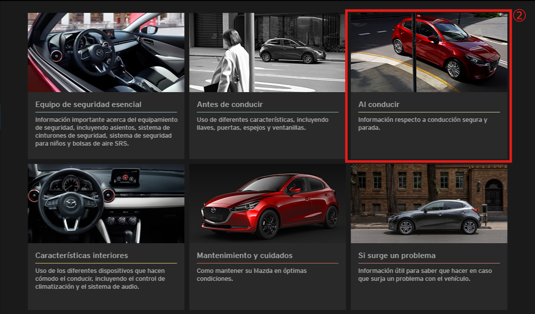
Task: Click the 'conducción segura y parada' description
Action: click(x=423, y=124)
